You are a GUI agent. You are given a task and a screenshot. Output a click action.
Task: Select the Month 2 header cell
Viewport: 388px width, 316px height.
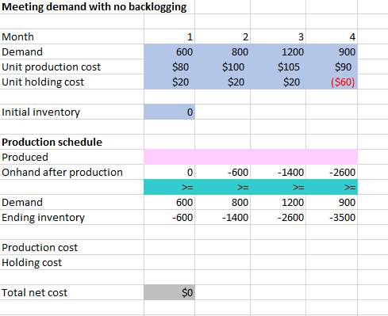pyautogui.click(x=223, y=36)
